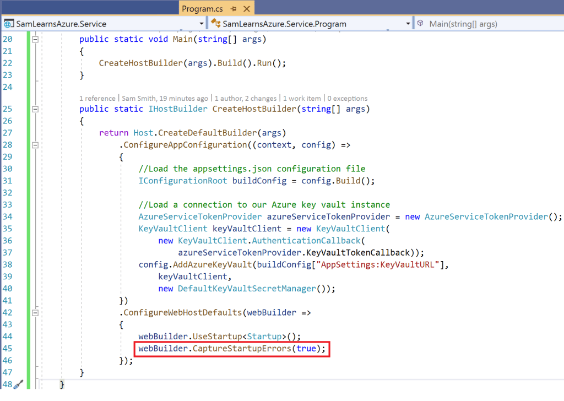The height and width of the screenshot is (401, 564).
Task: Collapse the CreateHostBuilder method at line 25
Action: click(35, 109)
